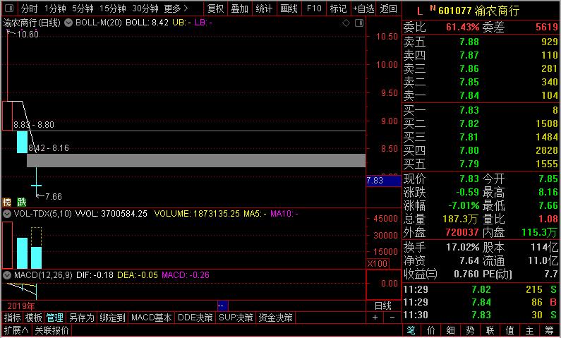Screen dimensions: 561x338
Task: Select the 5分钟 period
Action: pyautogui.click(x=83, y=8)
